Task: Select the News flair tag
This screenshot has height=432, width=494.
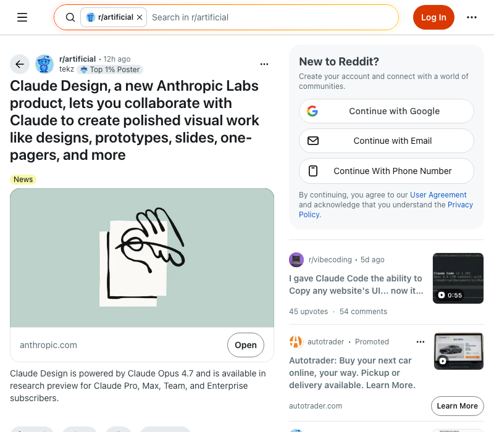Action: 23,179
